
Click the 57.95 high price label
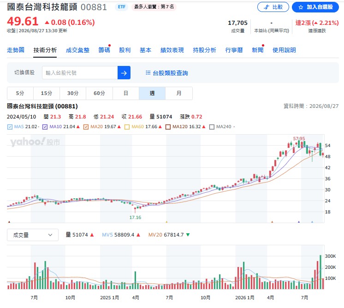[299, 139]
